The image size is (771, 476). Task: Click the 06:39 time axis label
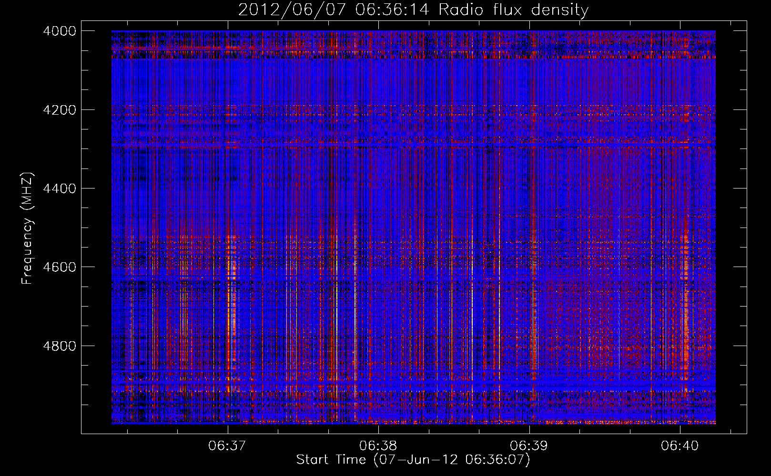tap(529, 446)
